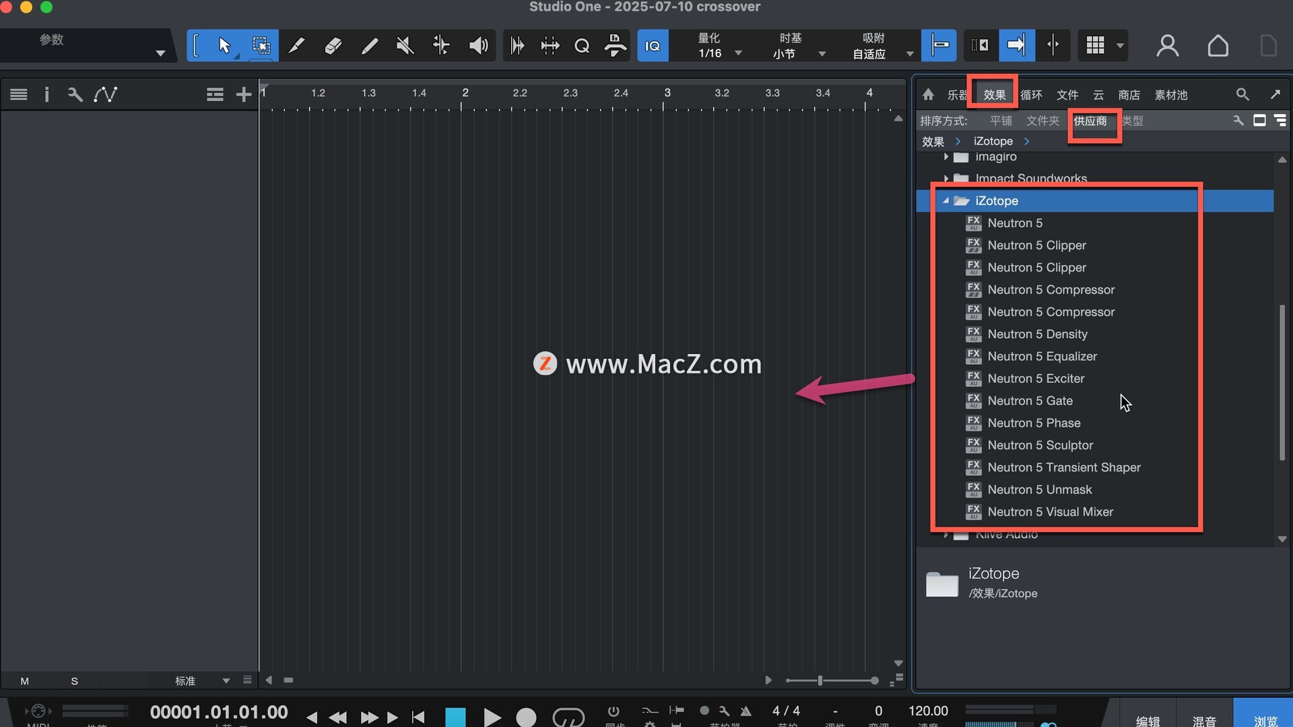Open the 效果 (Effects) tab
The image size is (1293, 727).
coord(994,95)
